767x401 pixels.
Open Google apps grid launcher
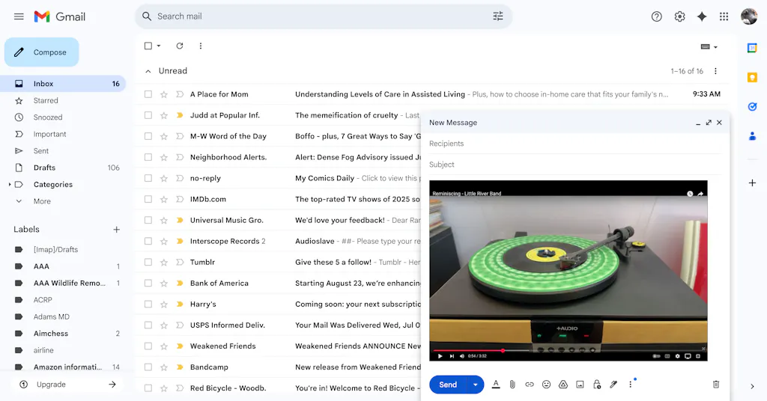724,16
